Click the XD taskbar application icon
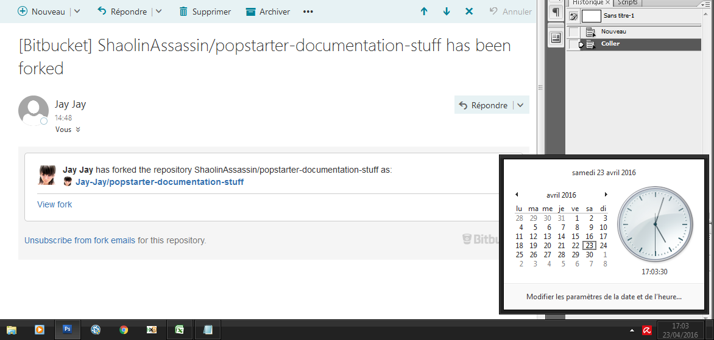Screen dimensions: 714x340 click(x=152, y=330)
